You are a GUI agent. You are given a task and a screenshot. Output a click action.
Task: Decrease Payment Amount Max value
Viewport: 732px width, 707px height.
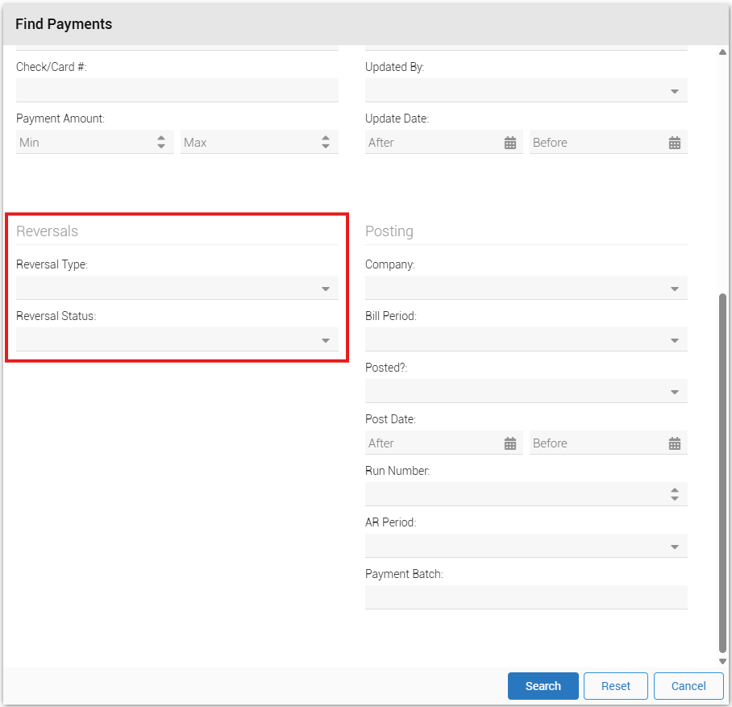(x=326, y=146)
